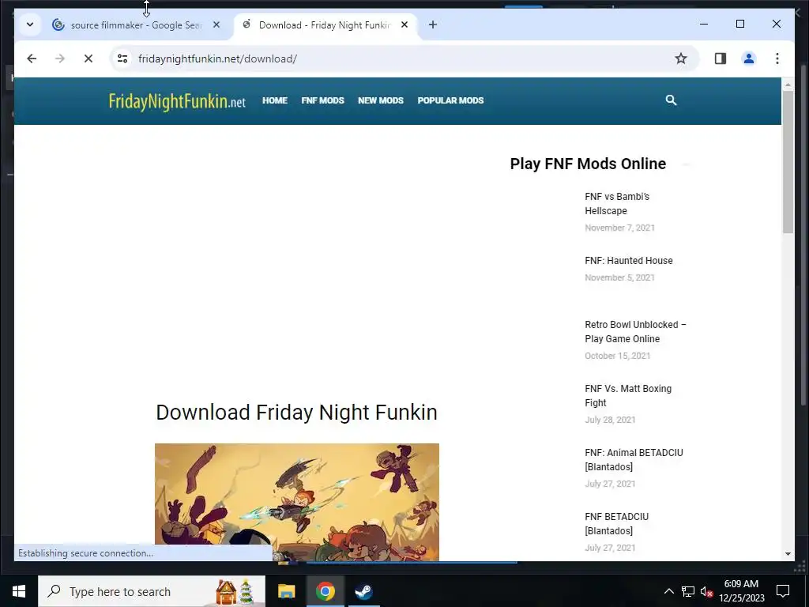Open the notification center icon
This screenshot has height=607, width=809.
(783, 591)
